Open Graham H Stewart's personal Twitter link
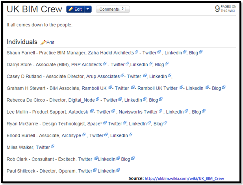Screen dimensions: 243x185 (x=122, y=88)
